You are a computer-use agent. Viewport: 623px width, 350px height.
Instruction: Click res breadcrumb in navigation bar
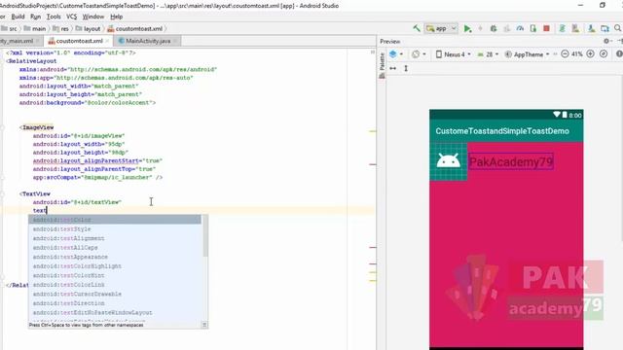click(x=60, y=28)
